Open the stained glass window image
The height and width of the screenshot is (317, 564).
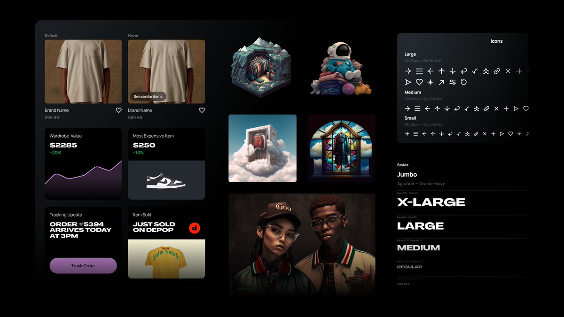click(x=341, y=148)
